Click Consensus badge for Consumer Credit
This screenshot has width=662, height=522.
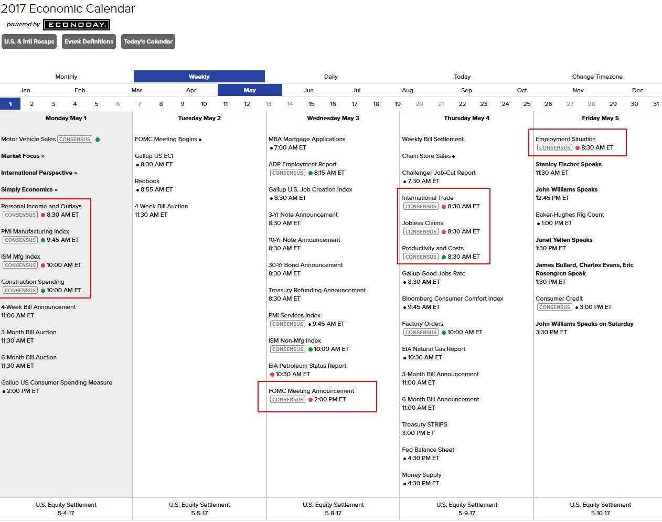click(x=554, y=307)
